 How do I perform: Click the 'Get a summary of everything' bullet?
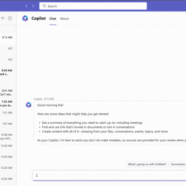(92, 123)
